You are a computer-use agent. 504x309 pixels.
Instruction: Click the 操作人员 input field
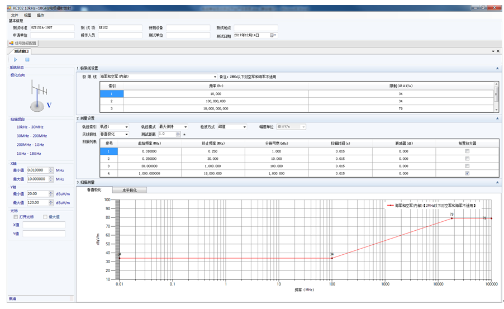click(120, 35)
